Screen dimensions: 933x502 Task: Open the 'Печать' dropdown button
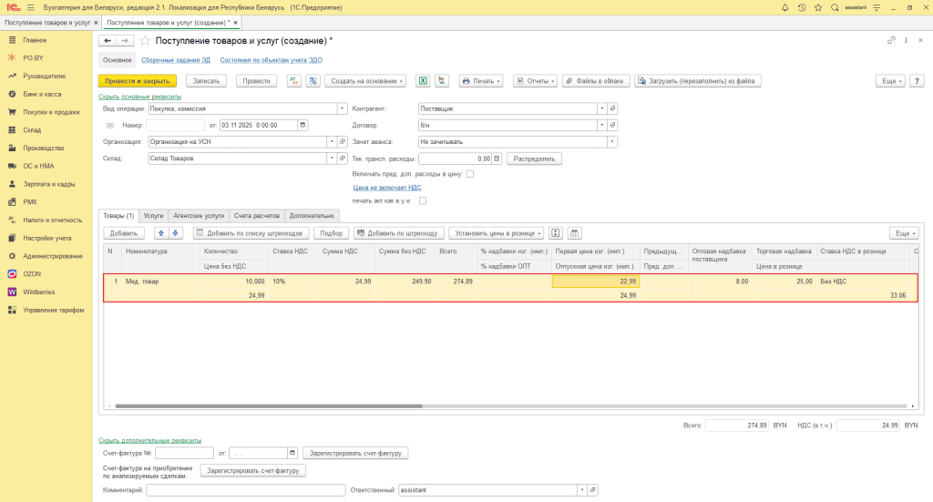[482, 81]
